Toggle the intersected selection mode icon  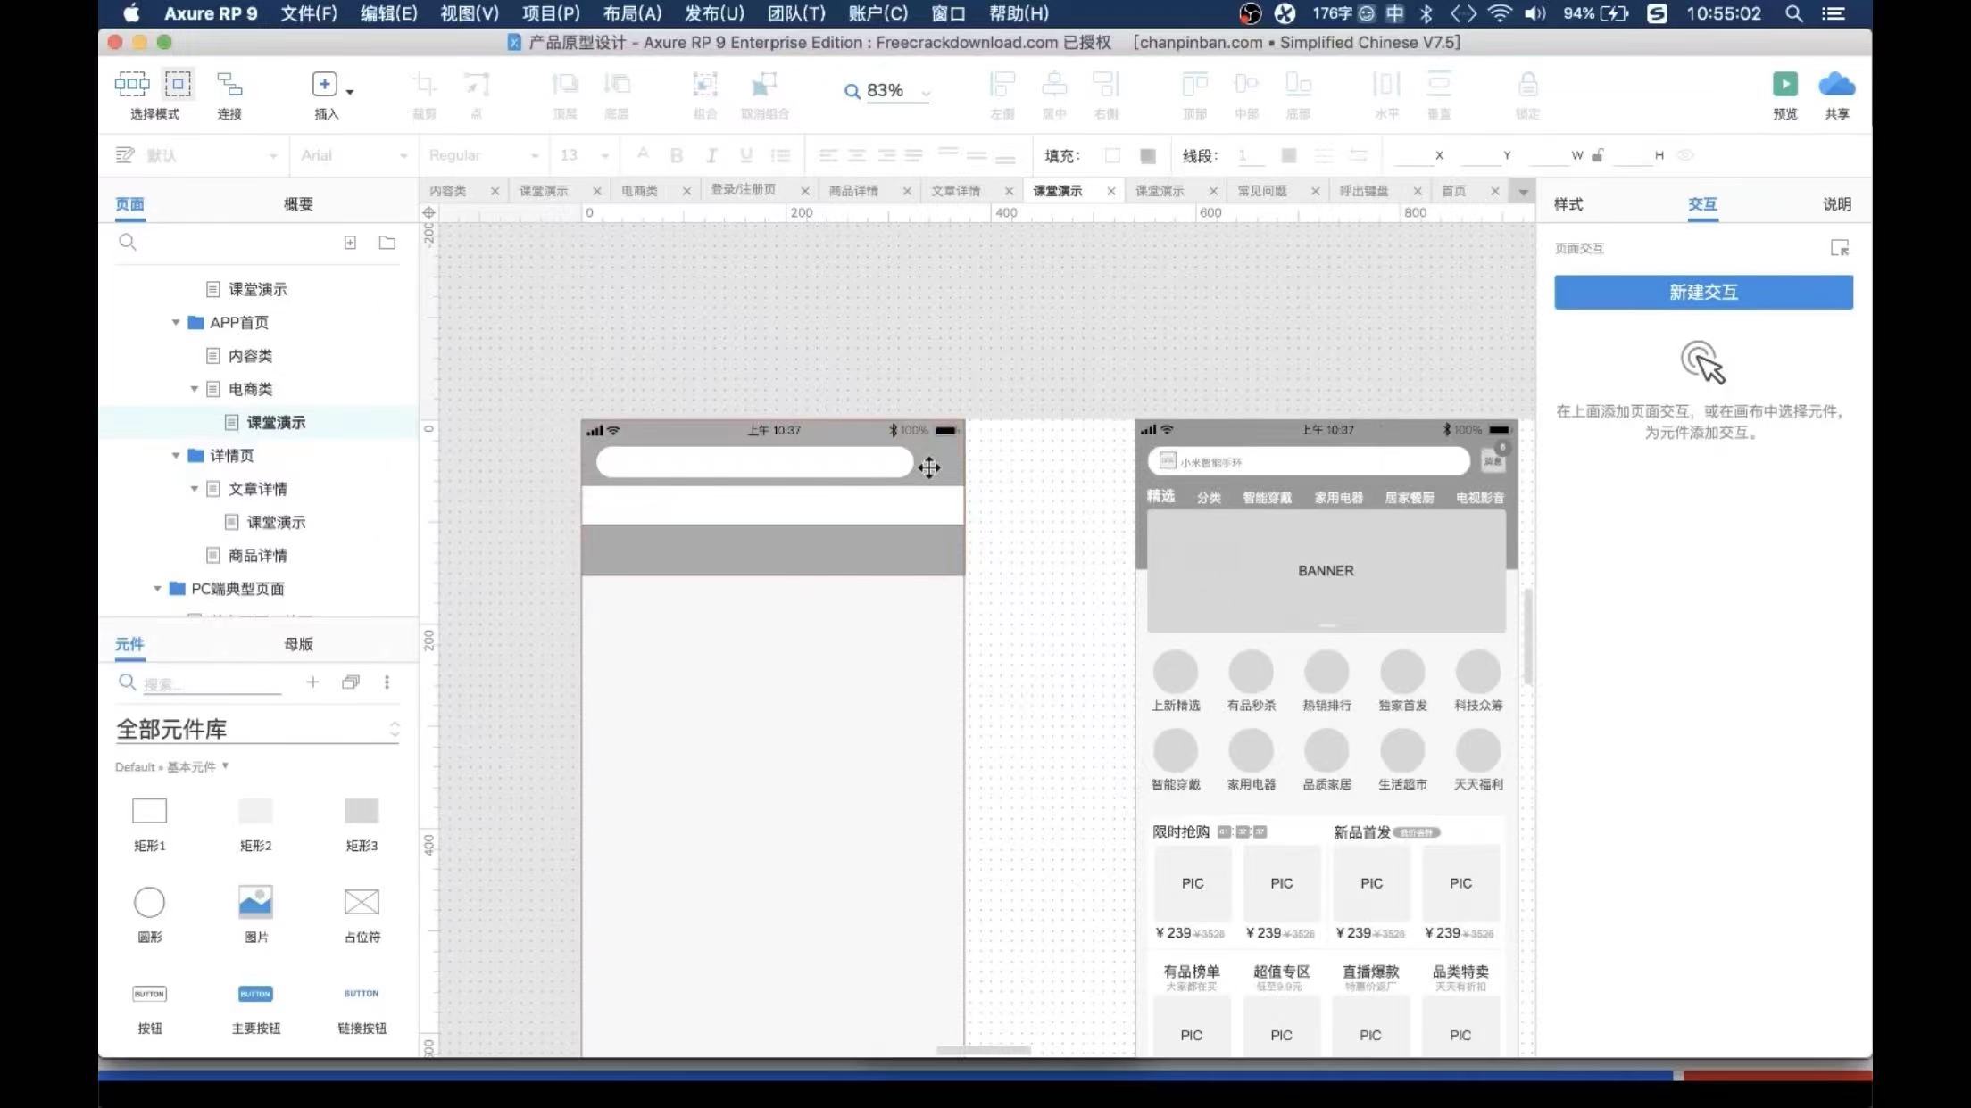pyautogui.click(x=132, y=85)
